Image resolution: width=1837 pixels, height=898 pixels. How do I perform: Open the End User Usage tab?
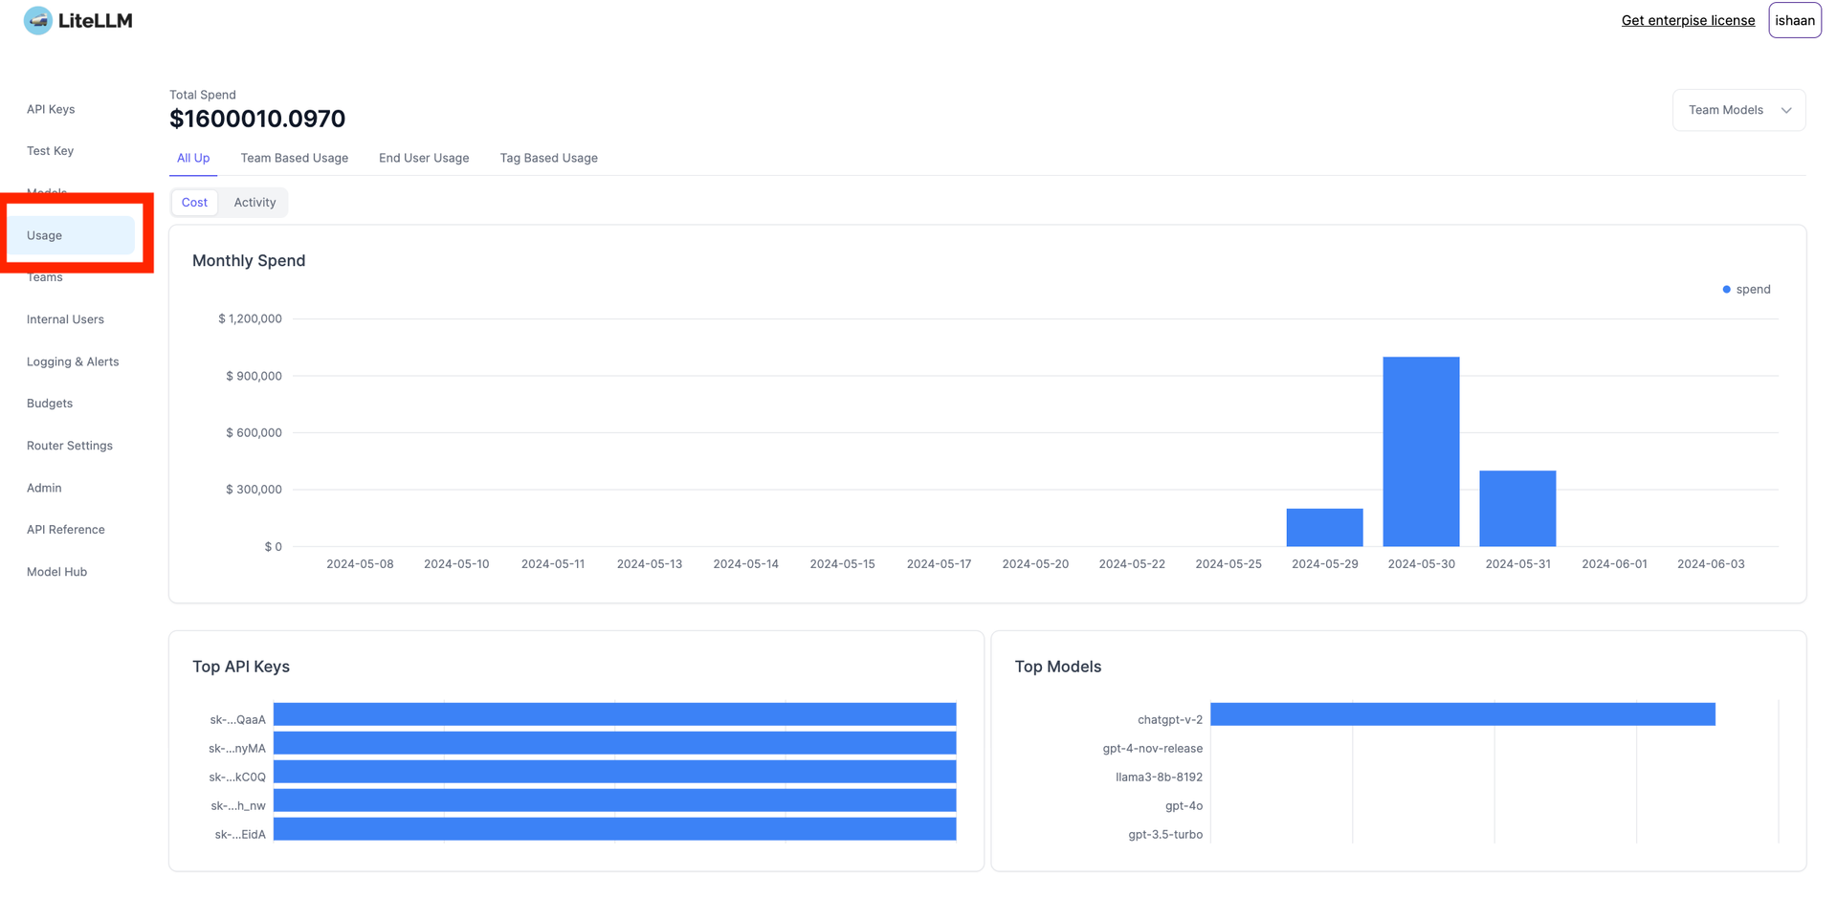coord(424,158)
